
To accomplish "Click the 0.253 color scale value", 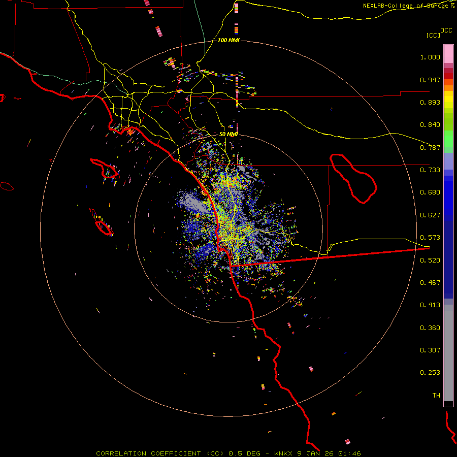I will click(430, 373).
